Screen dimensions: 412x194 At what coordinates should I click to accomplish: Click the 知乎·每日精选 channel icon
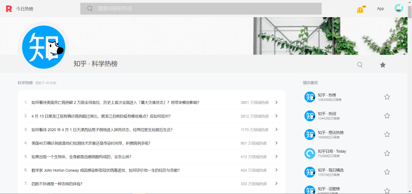point(310,172)
